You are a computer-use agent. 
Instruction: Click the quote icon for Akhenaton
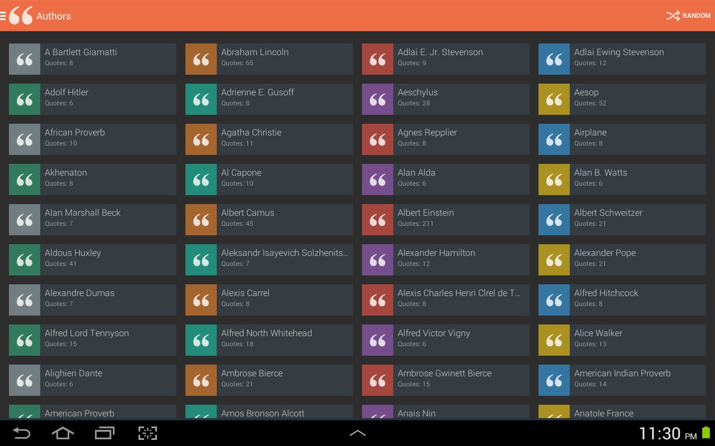click(25, 180)
